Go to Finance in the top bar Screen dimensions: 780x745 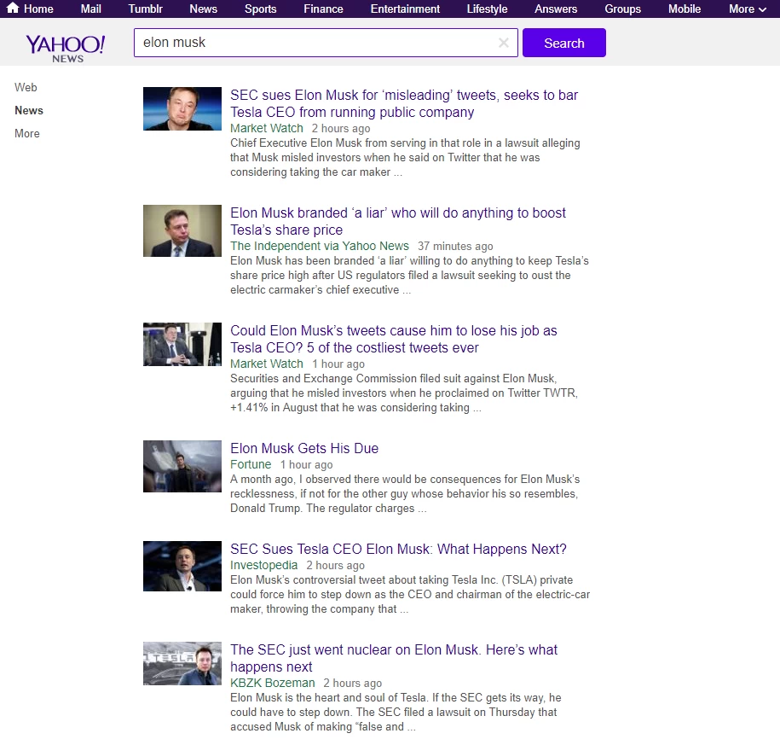tap(323, 9)
